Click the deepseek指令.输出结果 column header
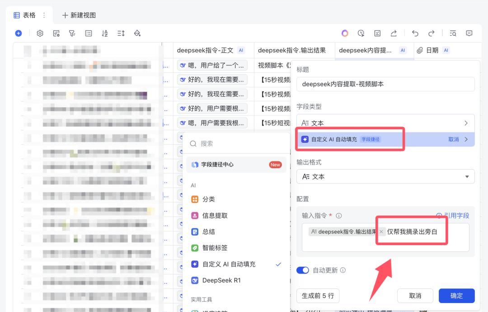Screen dimensions: 488x312 pyautogui.click(x=295, y=50)
